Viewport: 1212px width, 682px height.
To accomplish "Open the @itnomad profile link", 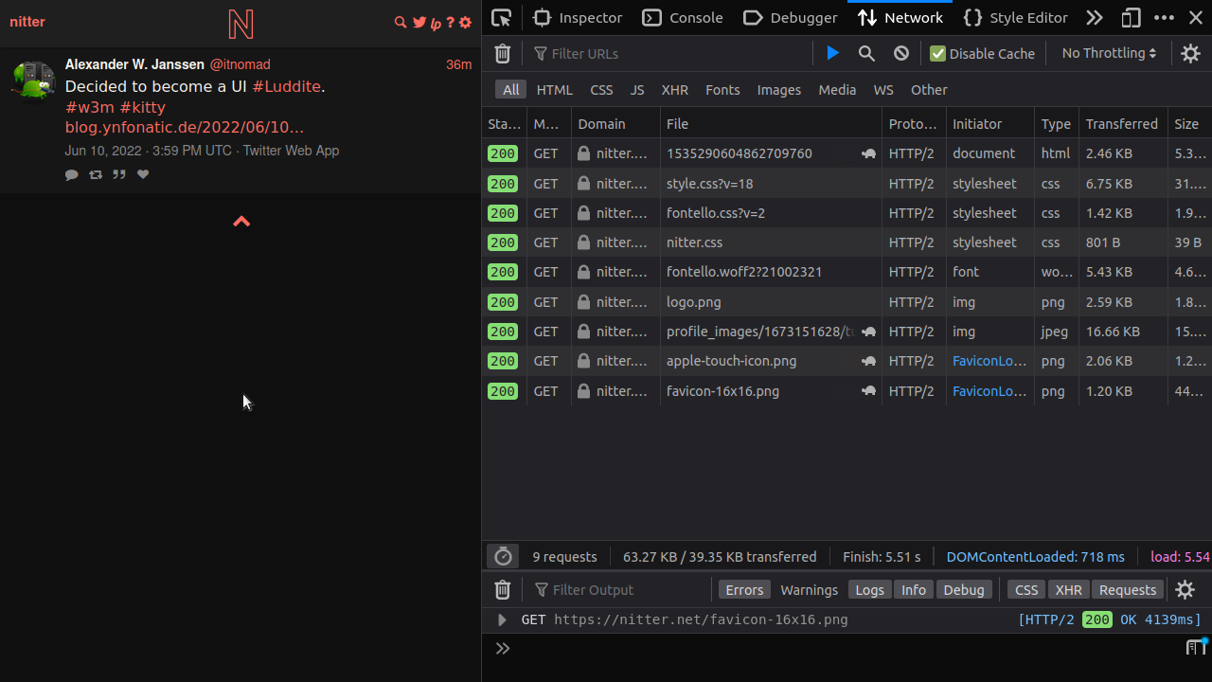I will pos(240,64).
